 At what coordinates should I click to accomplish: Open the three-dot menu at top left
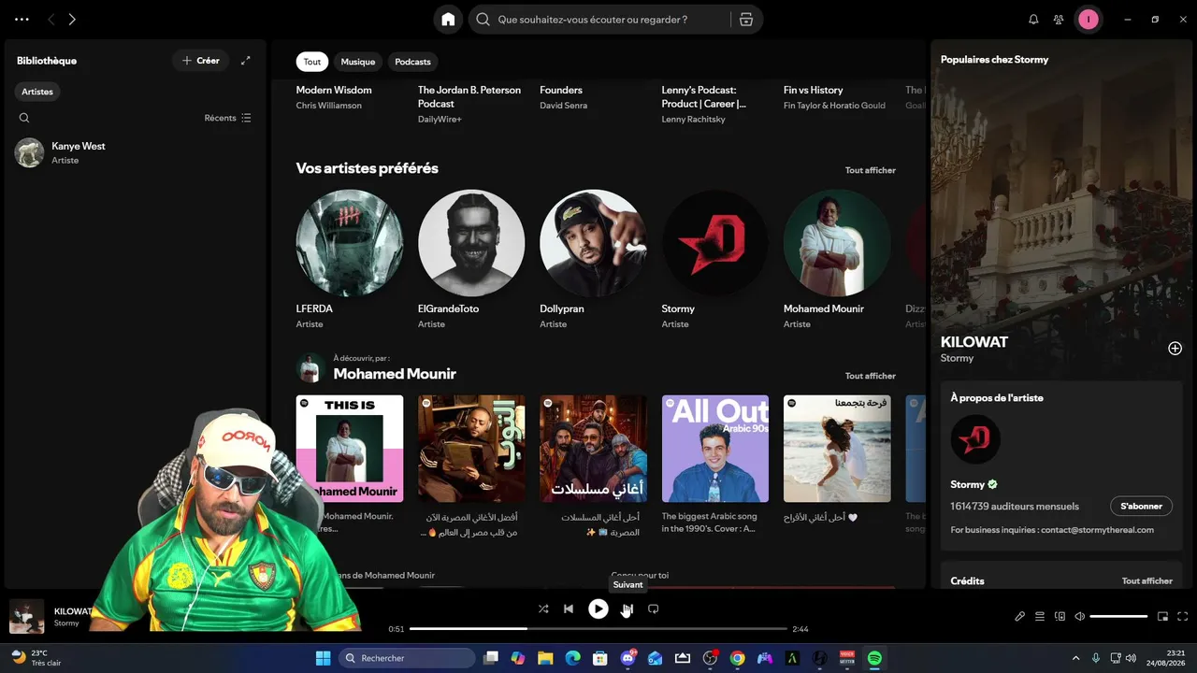click(x=22, y=19)
